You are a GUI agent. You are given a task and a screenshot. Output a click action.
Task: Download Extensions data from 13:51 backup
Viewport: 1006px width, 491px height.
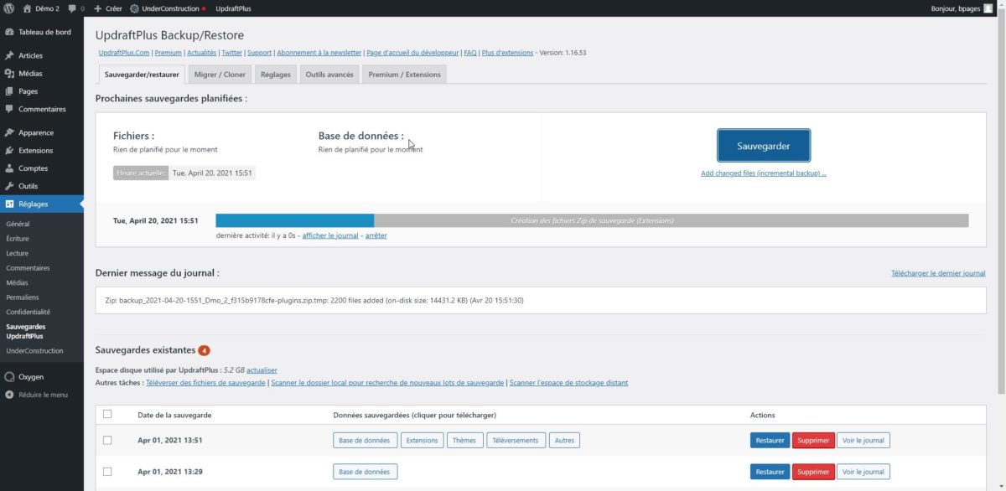[422, 440]
